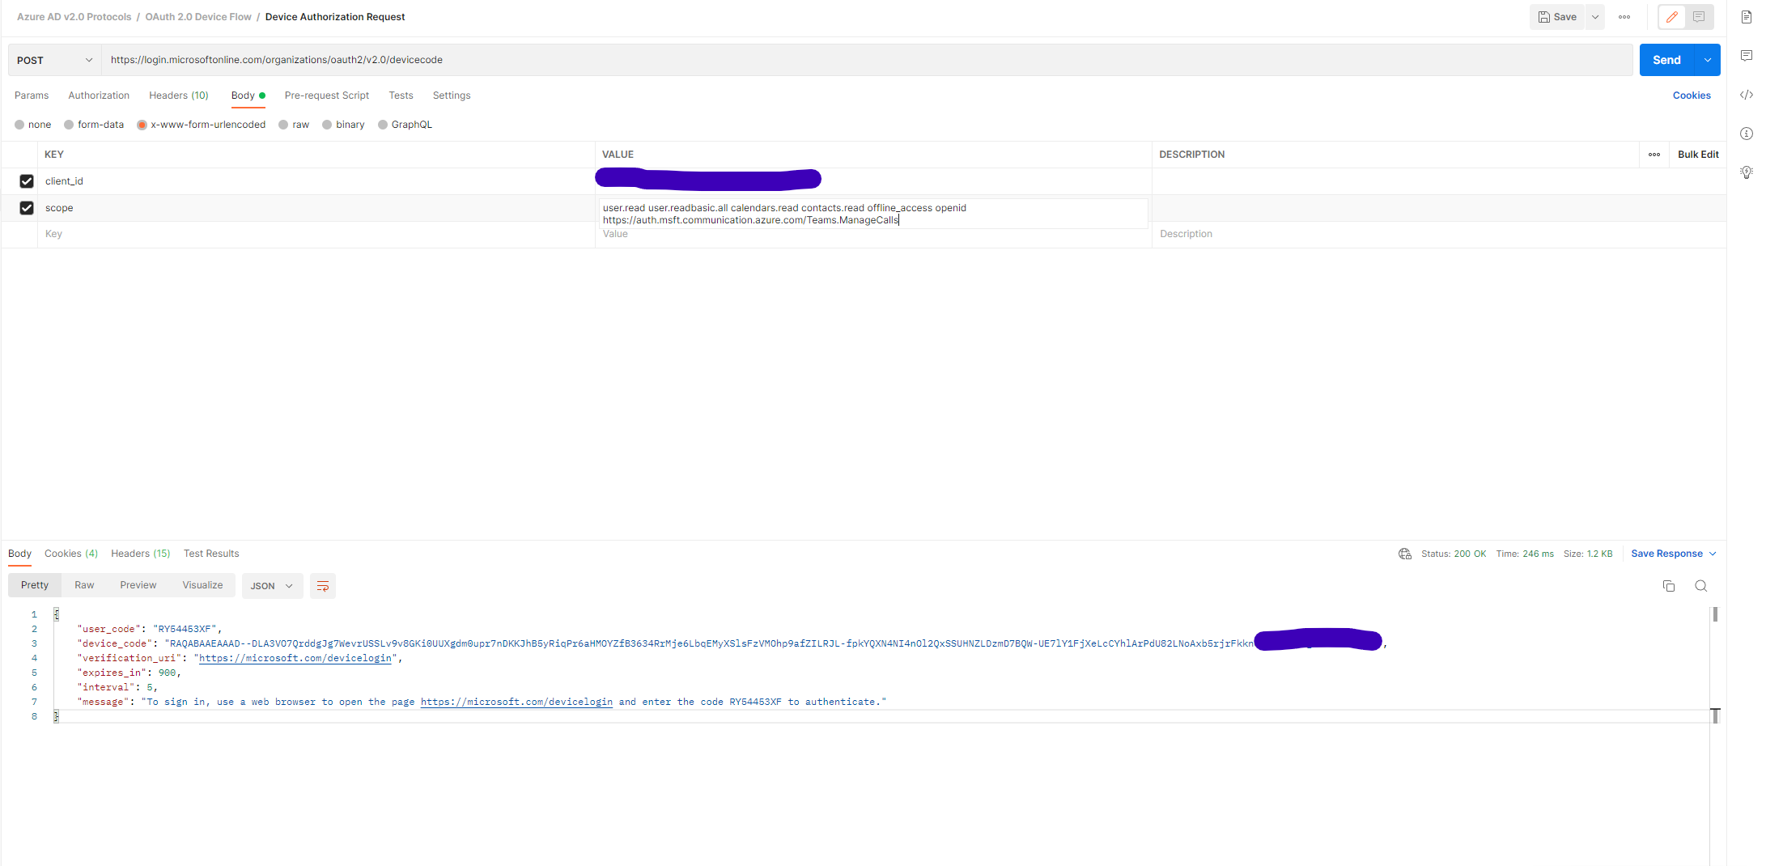Uncheck the scope row checkbox
This screenshot has width=1766, height=866.
click(27, 208)
